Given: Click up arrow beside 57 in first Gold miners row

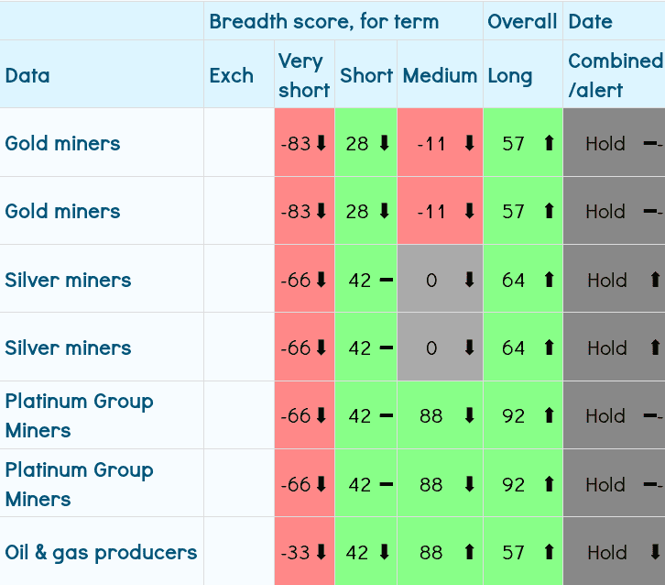Looking at the screenshot, I should [549, 143].
